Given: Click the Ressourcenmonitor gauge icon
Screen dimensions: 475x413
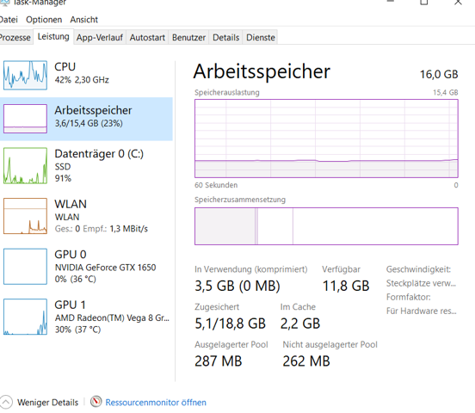Looking at the screenshot, I should pyautogui.click(x=96, y=402).
